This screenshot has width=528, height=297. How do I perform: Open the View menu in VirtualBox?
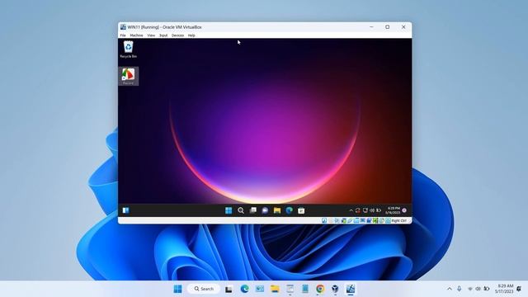pos(151,35)
